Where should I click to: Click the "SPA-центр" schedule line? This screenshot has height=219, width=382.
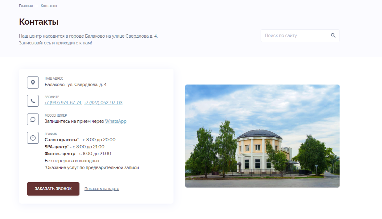[74, 147]
